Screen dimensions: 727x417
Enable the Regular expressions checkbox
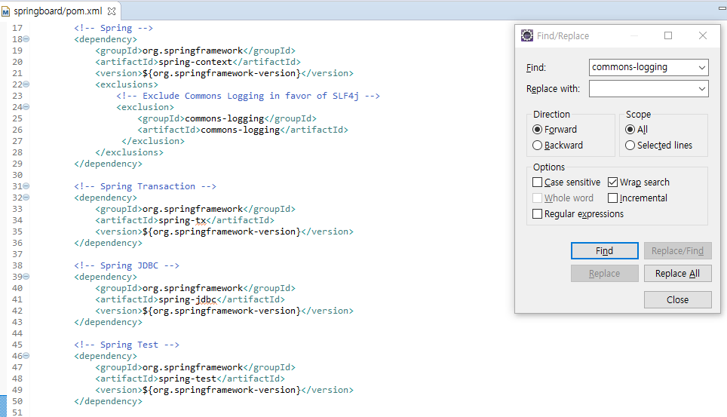click(x=538, y=214)
